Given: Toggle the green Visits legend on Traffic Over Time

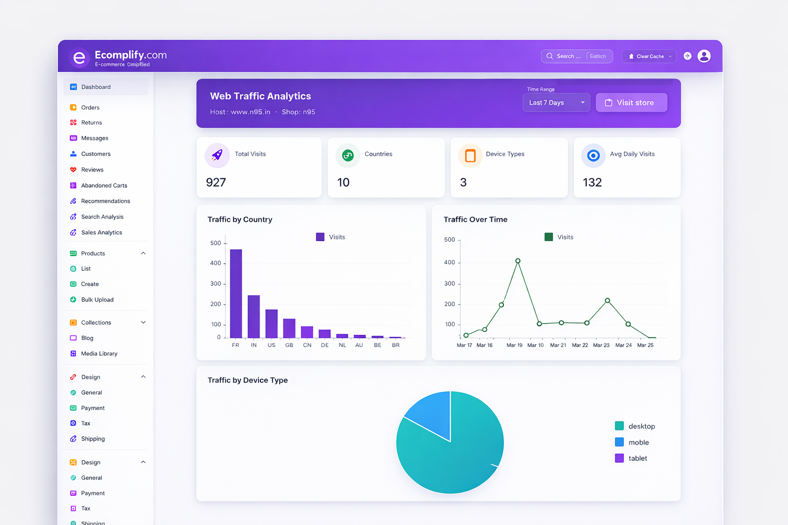Looking at the screenshot, I should click(548, 237).
